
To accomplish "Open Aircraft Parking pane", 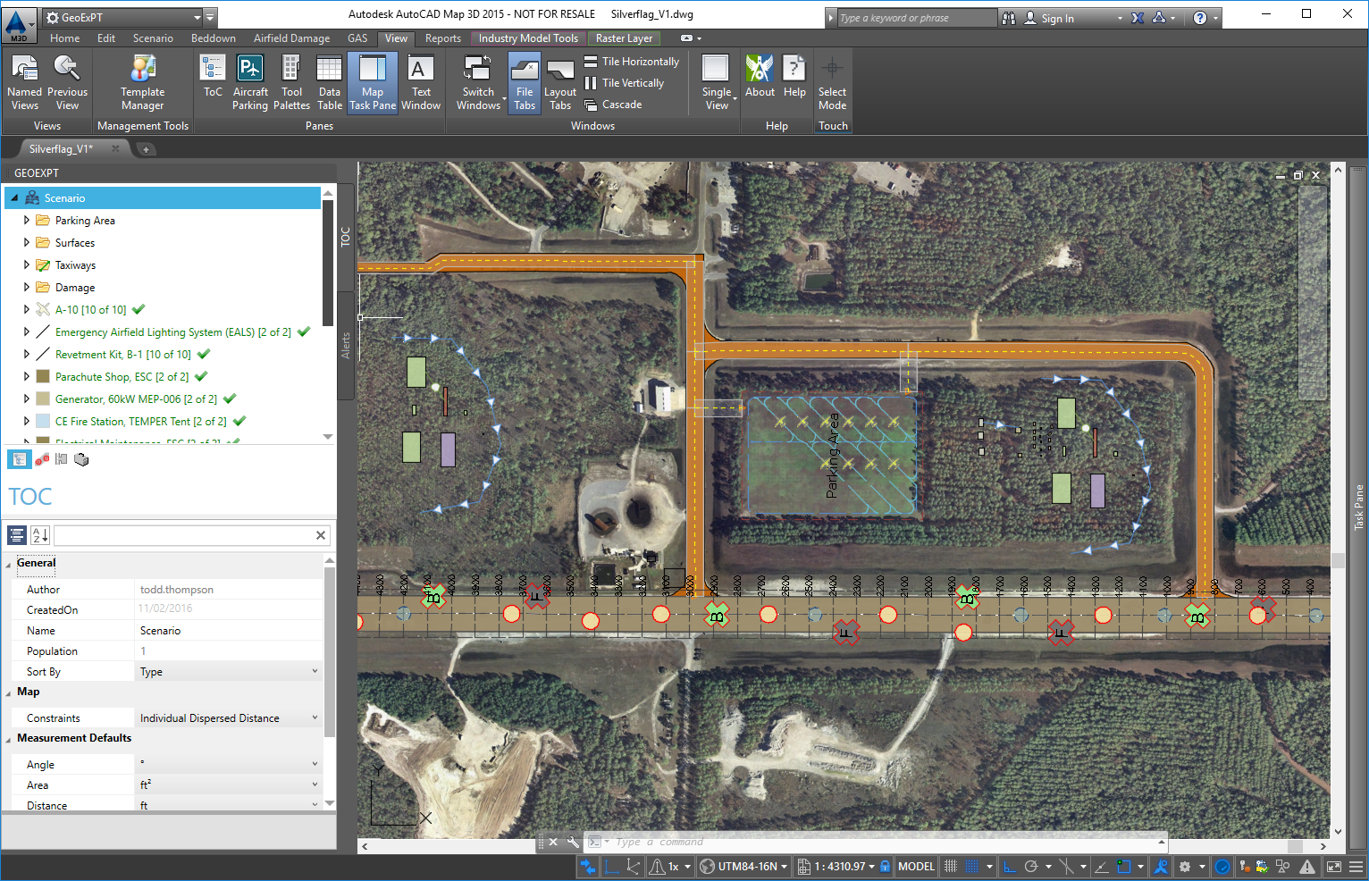I will point(250,82).
